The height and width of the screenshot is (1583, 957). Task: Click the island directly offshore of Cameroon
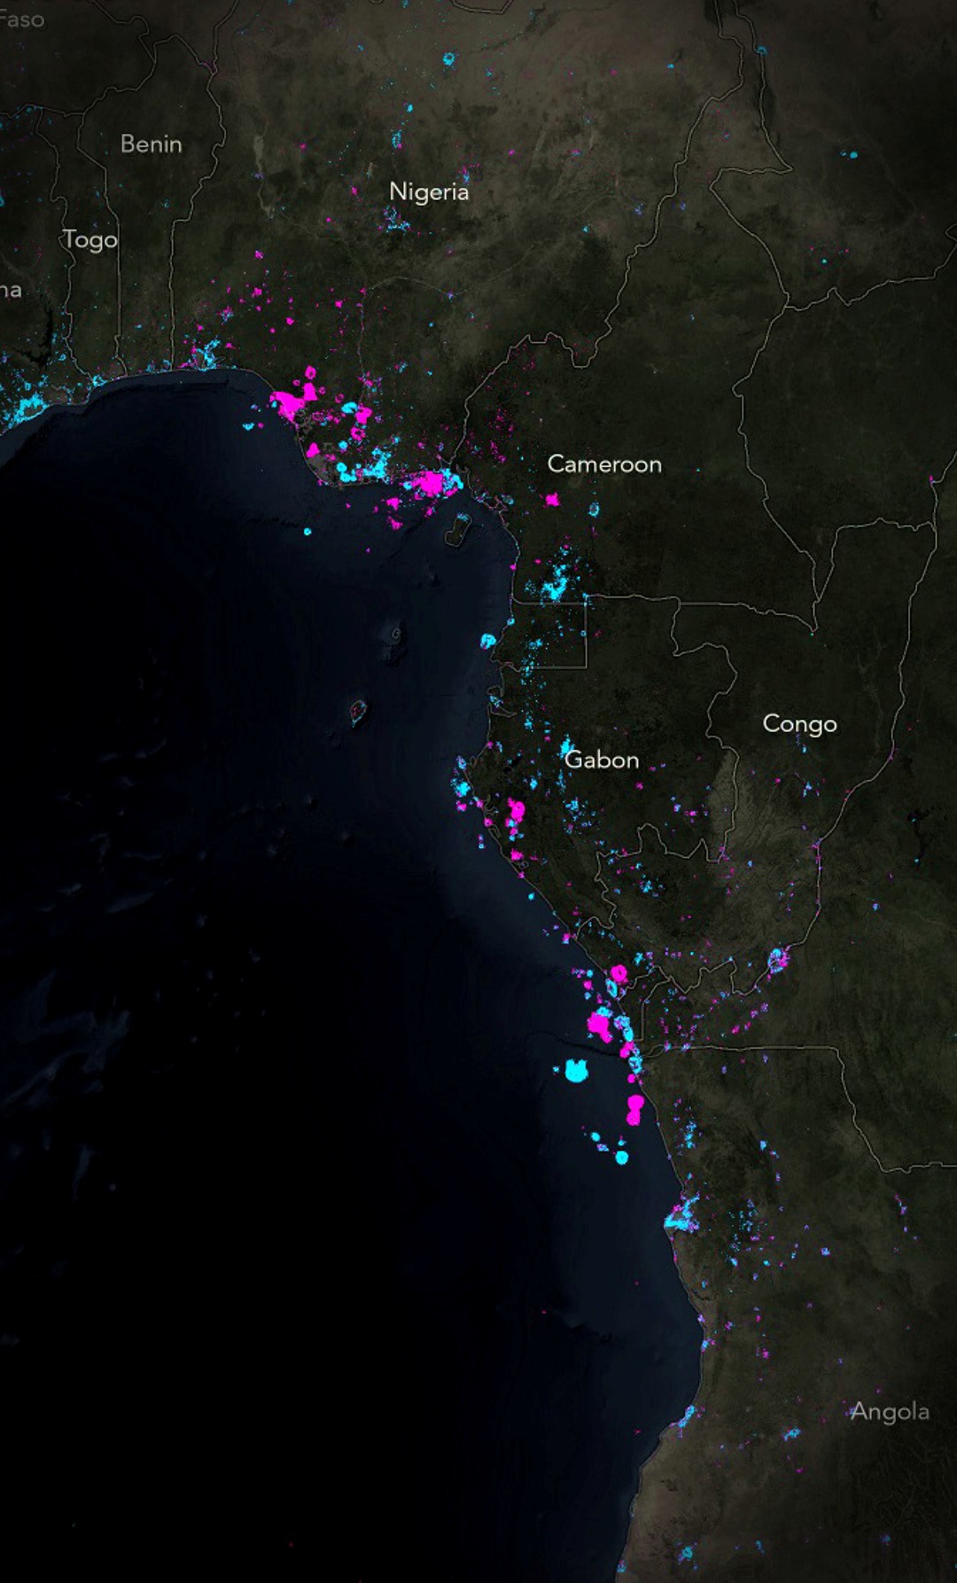[x=457, y=529]
